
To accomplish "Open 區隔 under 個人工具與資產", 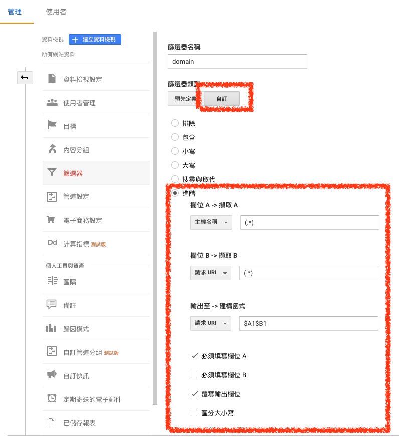I will [96, 282].
